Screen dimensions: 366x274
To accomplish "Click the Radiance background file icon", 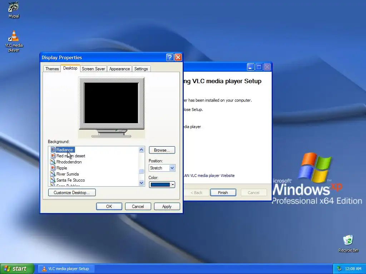I will pyautogui.click(x=53, y=149).
